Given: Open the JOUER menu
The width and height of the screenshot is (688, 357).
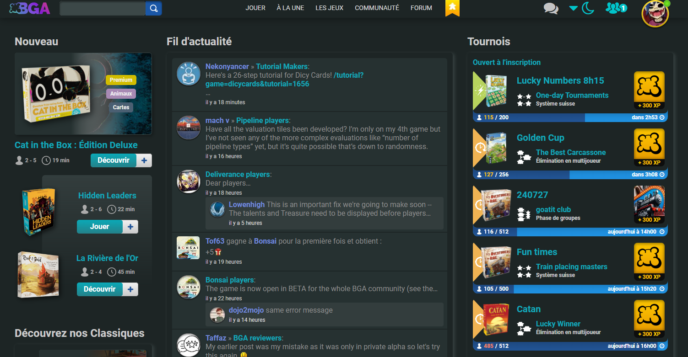Looking at the screenshot, I should (x=255, y=8).
